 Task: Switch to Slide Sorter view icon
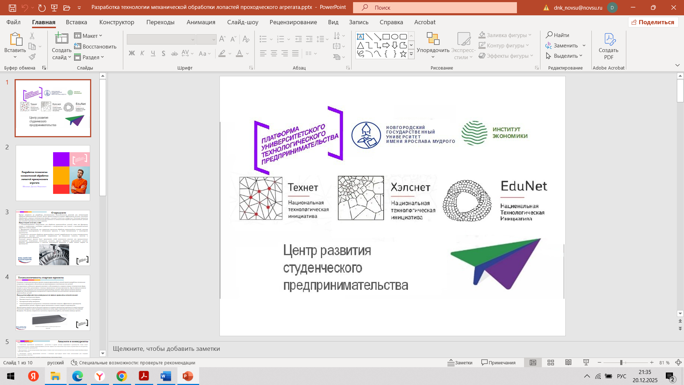pyautogui.click(x=551, y=363)
